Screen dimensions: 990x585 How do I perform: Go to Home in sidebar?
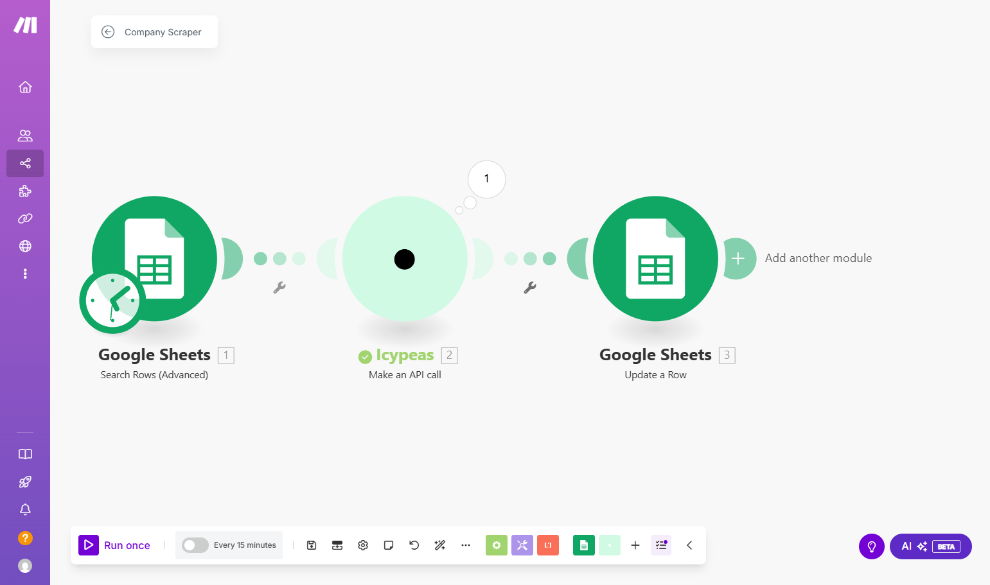click(x=25, y=87)
